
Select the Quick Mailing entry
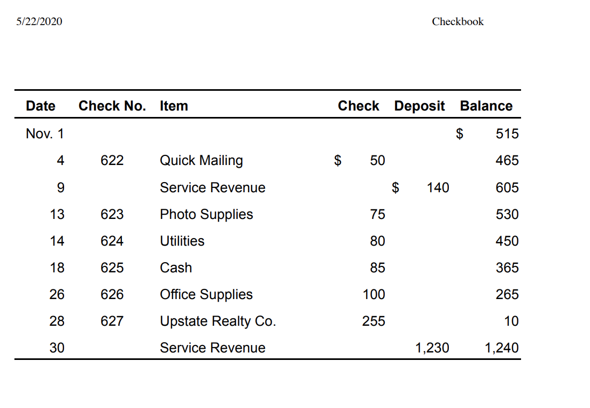[x=201, y=160]
